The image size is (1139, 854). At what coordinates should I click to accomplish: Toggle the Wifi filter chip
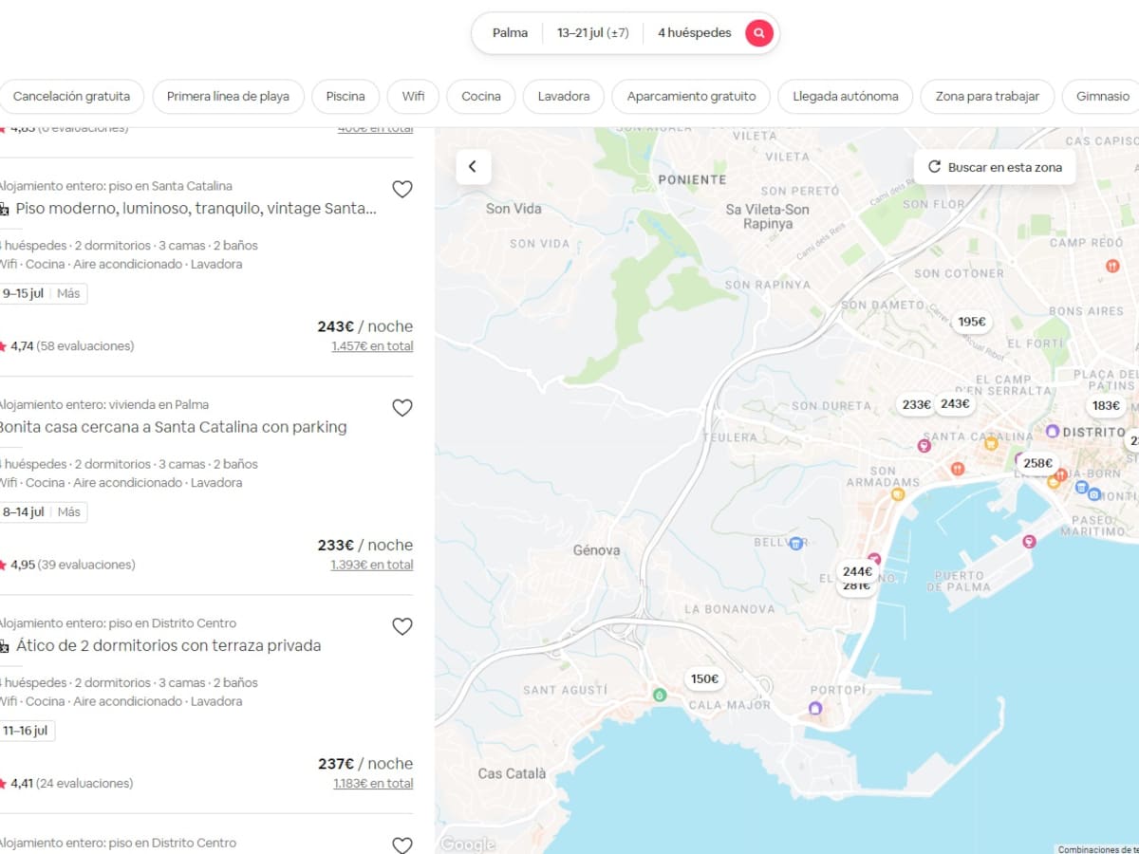pyautogui.click(x=413, y=97)
